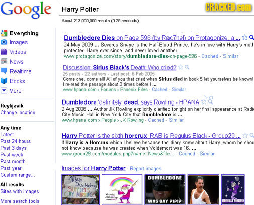Open Cached copy of group29 result
254x205 pixels.
187,153
